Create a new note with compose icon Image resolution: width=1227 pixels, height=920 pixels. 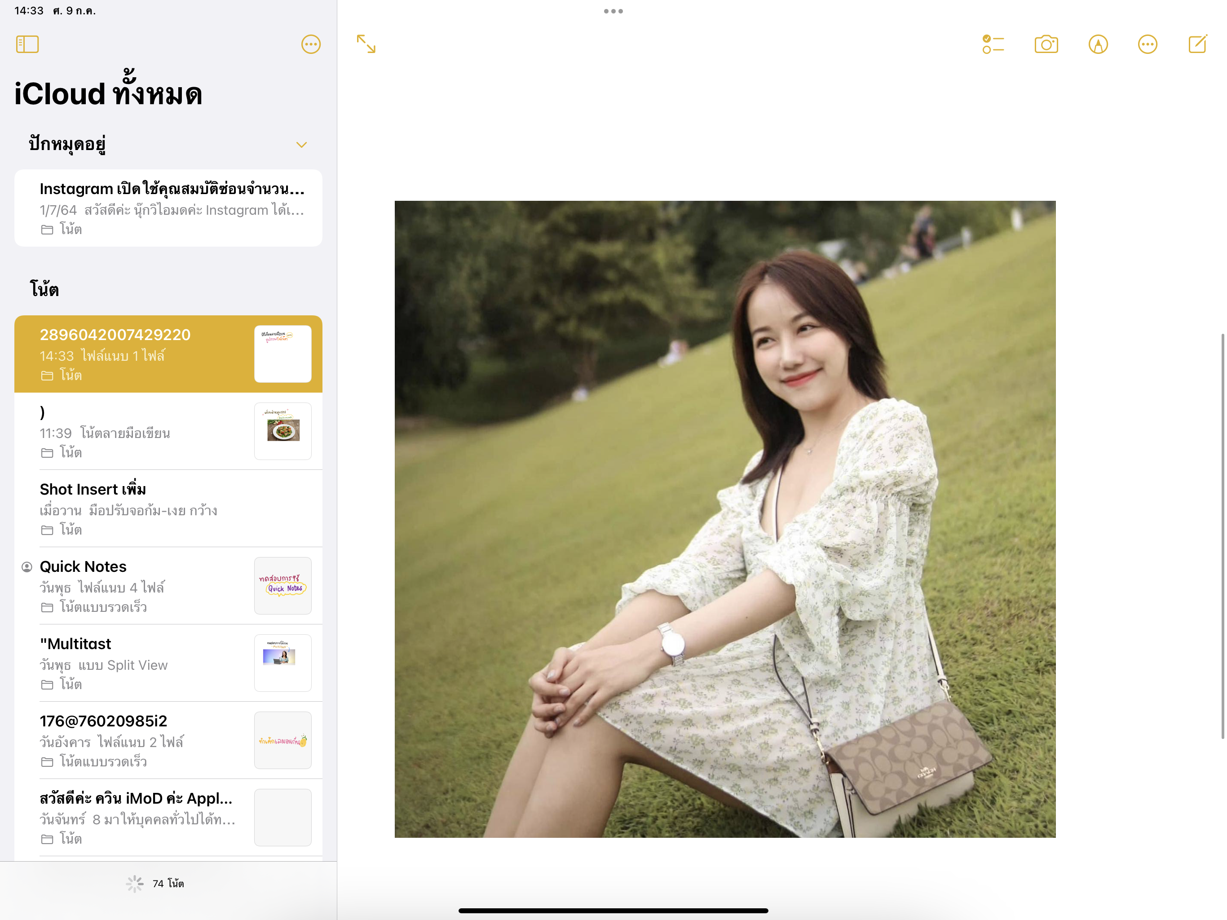(1198, 44)
